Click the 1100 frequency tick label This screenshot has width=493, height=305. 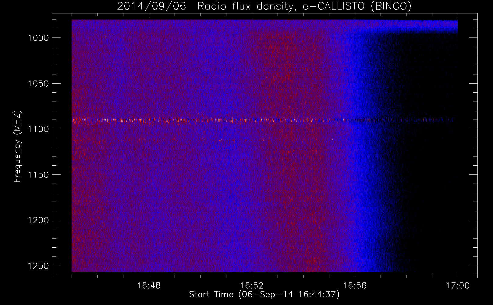coord(38,129)
